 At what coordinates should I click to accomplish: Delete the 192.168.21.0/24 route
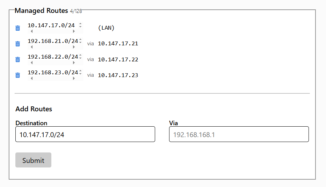[x=18, y=44]
